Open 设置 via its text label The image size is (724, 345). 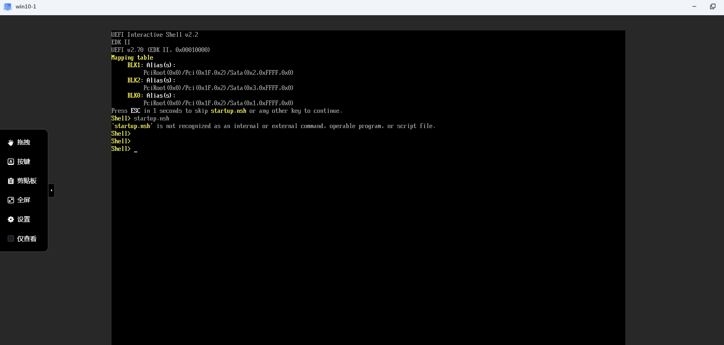click(x=24, y=219)
